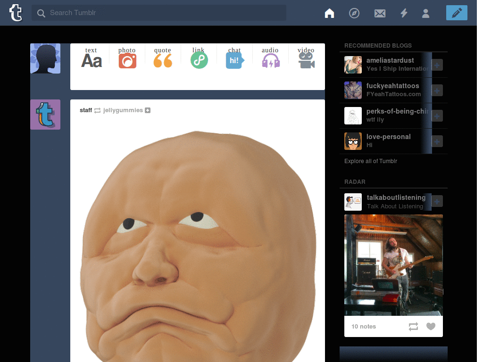
Task: Click the blue compose pencil button
Action: click(457, 13)
